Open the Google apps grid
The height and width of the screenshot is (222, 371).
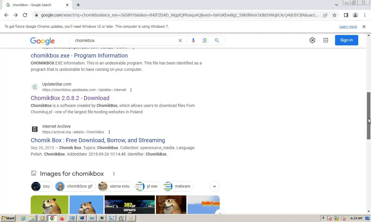tap(326, 40)
